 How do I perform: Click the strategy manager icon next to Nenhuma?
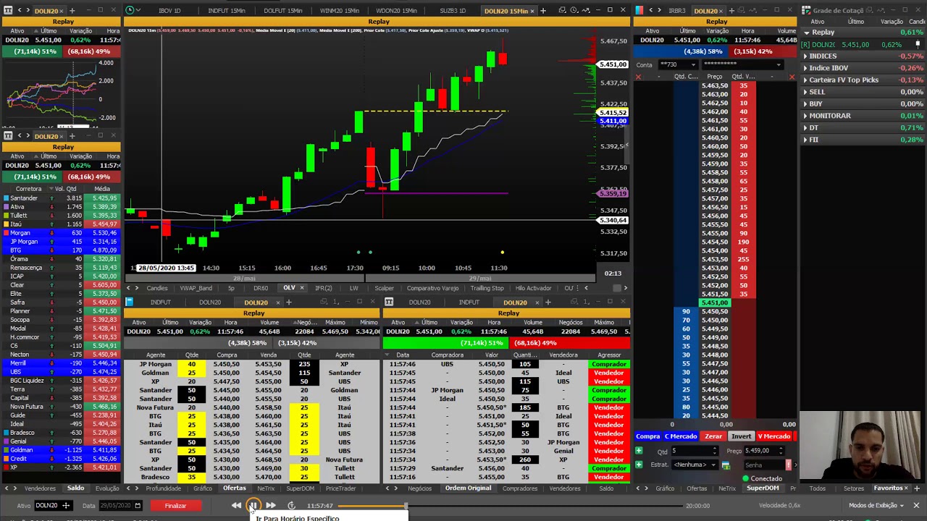[726, 465]
